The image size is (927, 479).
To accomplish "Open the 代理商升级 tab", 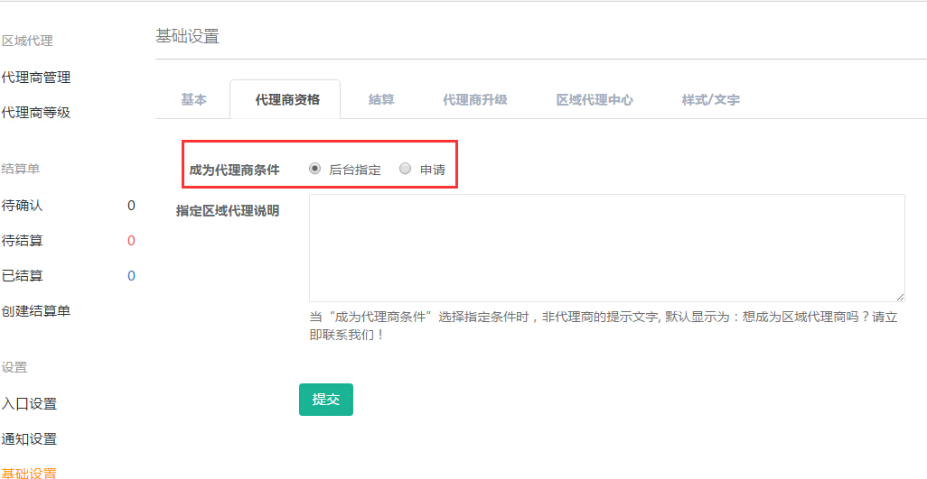I will click(x=474, y=100).
